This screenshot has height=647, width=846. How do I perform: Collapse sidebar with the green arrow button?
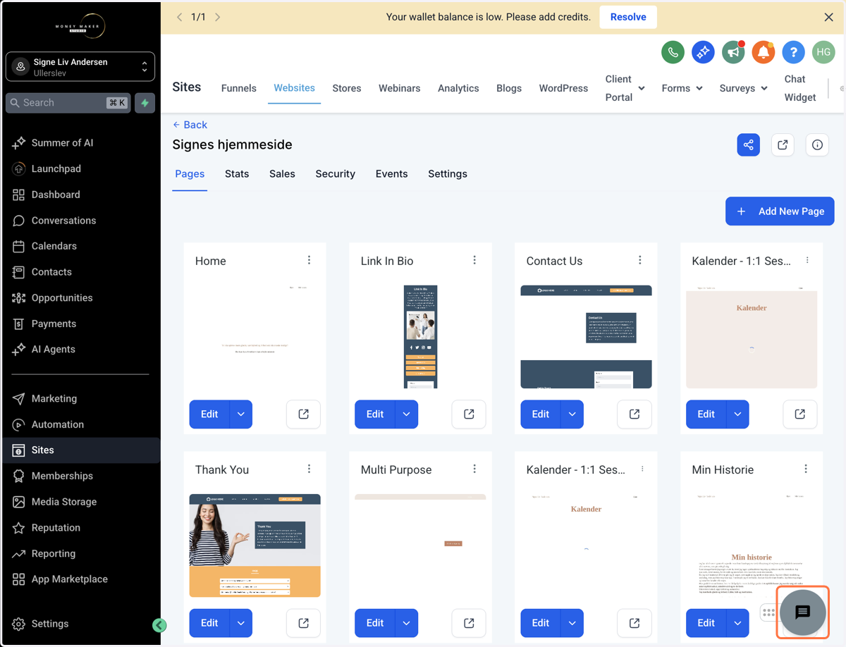pyautogui.click(x=159, y=625)
